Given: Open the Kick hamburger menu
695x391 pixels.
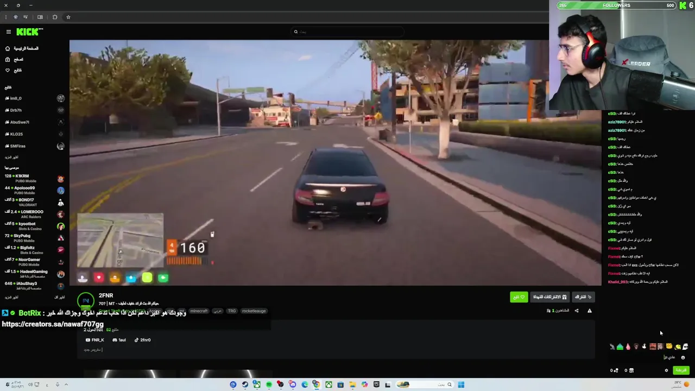Looking at the screenshot, I should pos(8,32).
